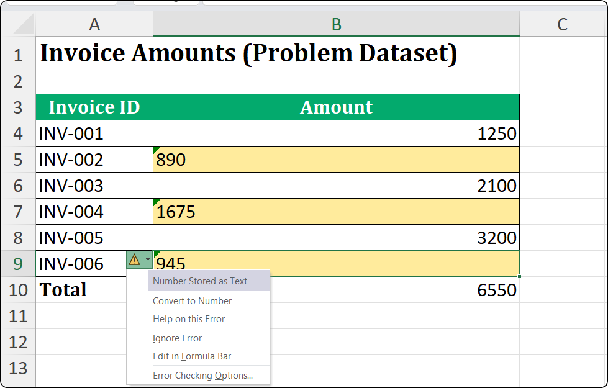
Task: Select row 10 header
Action: point(19,290)
